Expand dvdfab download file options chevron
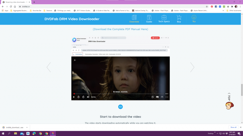The width and height of the screenshot is (243, 136). 27,127
